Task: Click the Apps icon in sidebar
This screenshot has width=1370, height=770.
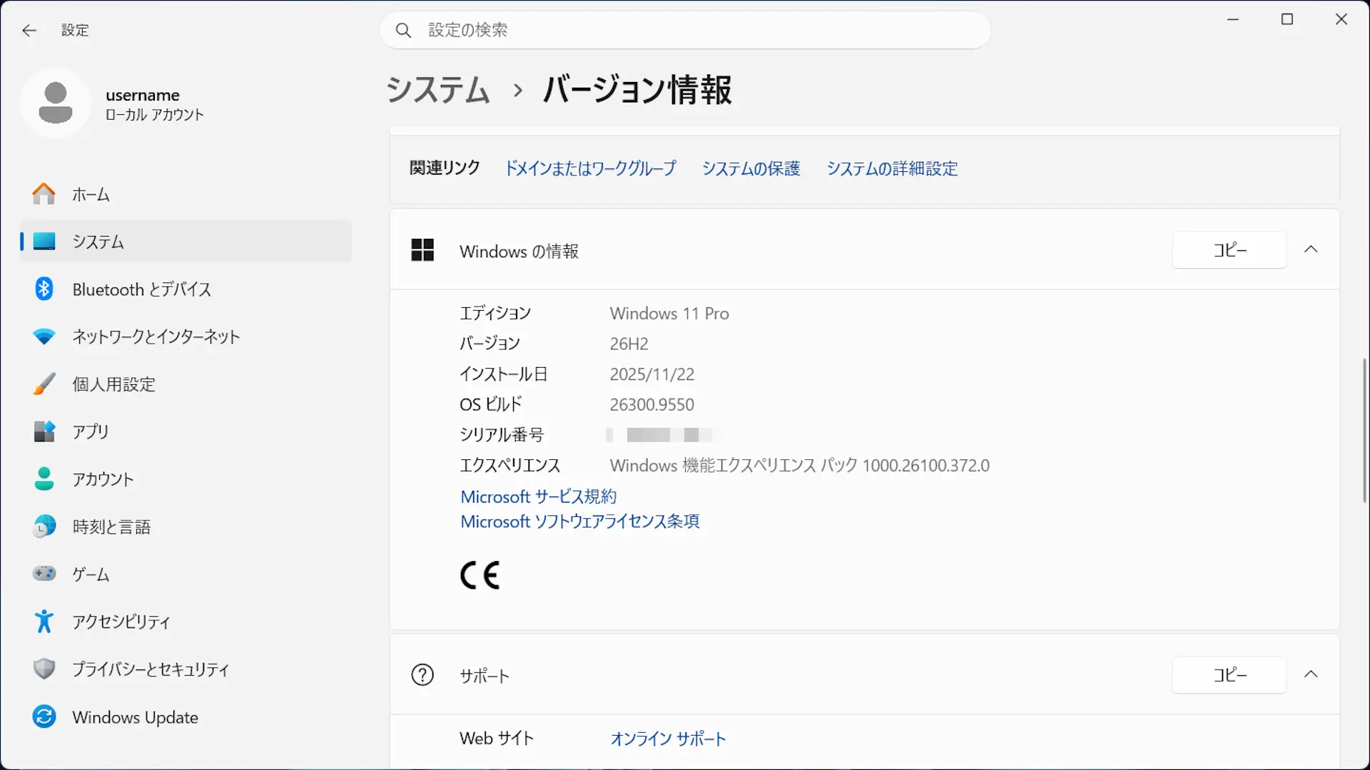Action: pos(44,431)
